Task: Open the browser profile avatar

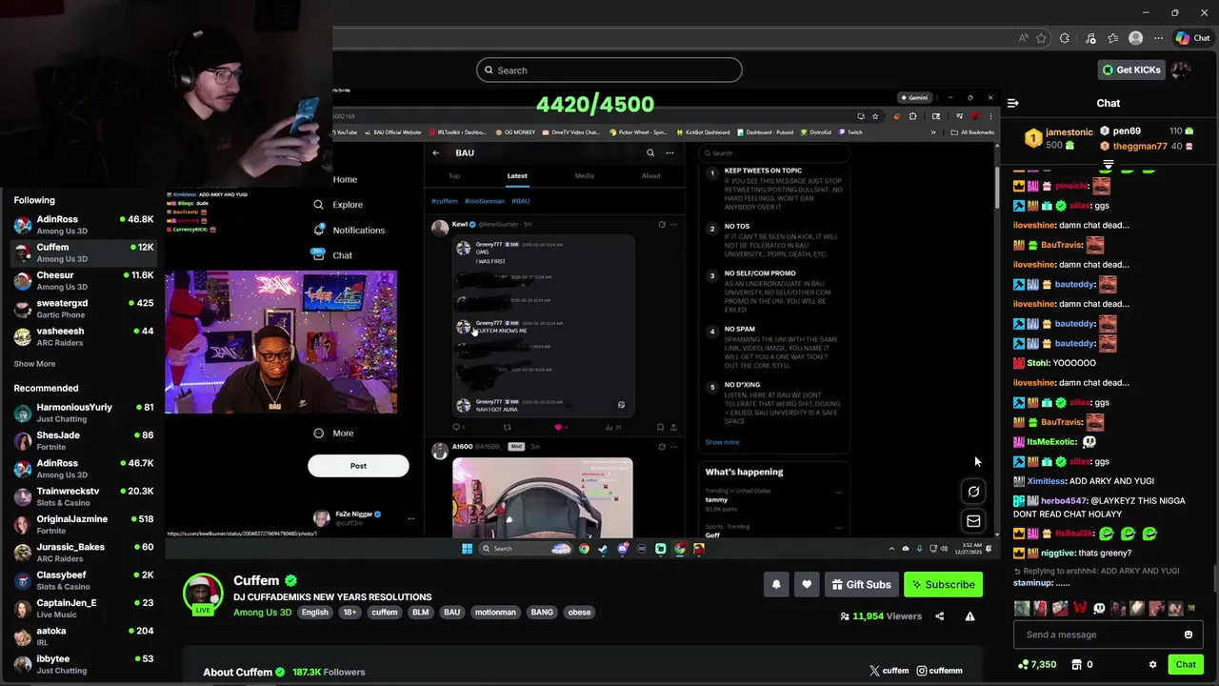Action: click(x=1135, y=38)
